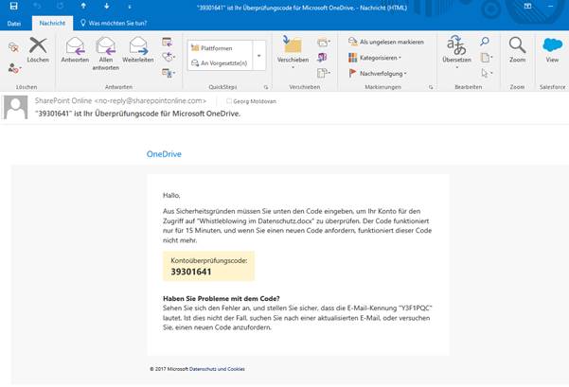Click sender SharePoint Online address
This screenshot has height=387, width=569.
click(120, 101)
